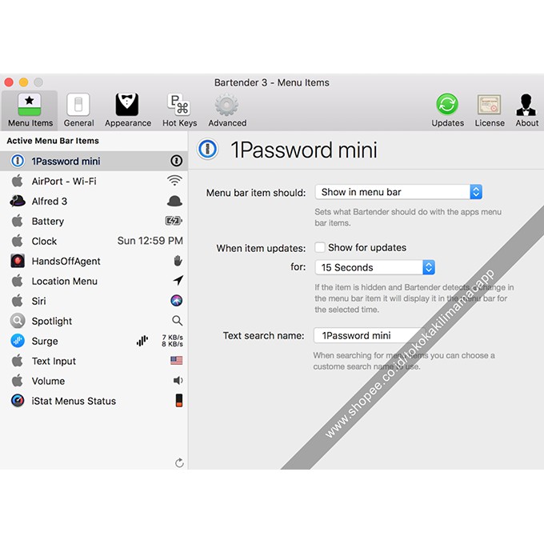Click the HandsOffAgent red app icon
The image size is (544, 544).
(x=18, y=261)
